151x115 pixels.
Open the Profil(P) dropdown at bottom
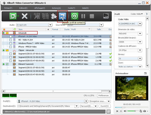point(86,101)
